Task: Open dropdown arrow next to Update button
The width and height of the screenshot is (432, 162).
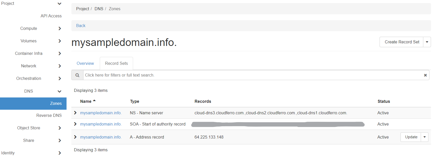Action: pos(424,137)
